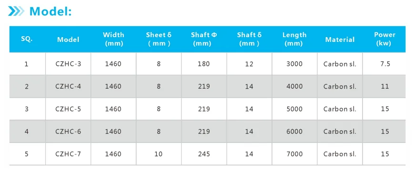This screenshot has width=414, height=172.
Task: Select the CZHC-3 model cell
Action: (68, 64)
